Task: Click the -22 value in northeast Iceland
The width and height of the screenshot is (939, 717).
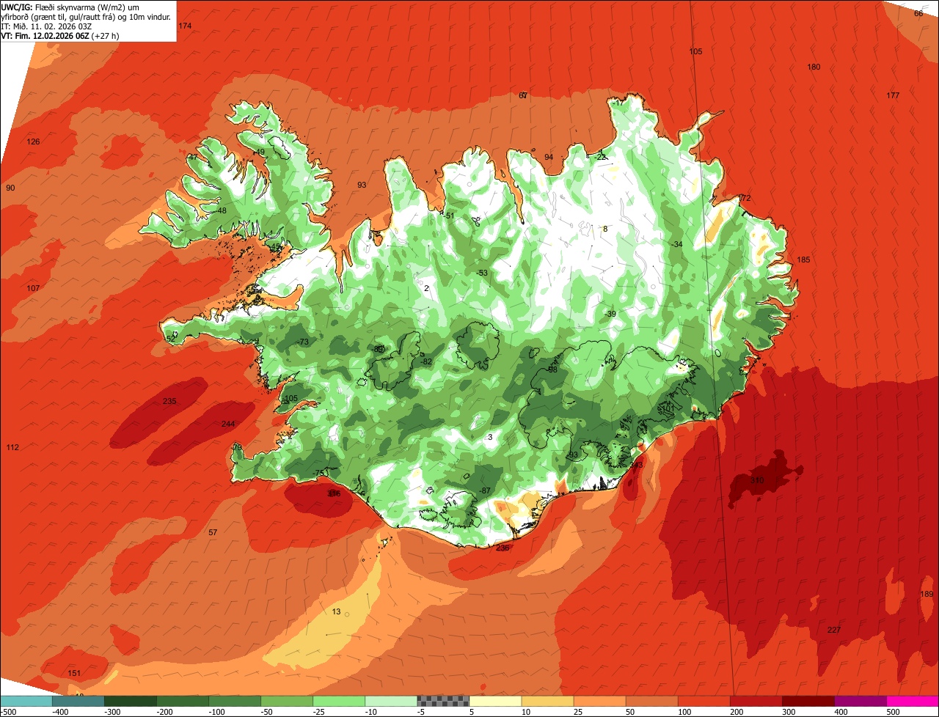Action: 601,157
